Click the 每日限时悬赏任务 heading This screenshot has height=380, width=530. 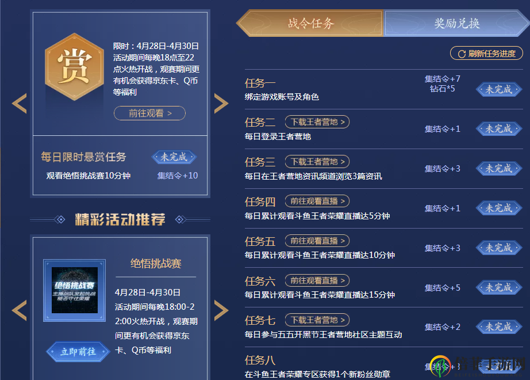pyautogui.click(x=83, y=157)
